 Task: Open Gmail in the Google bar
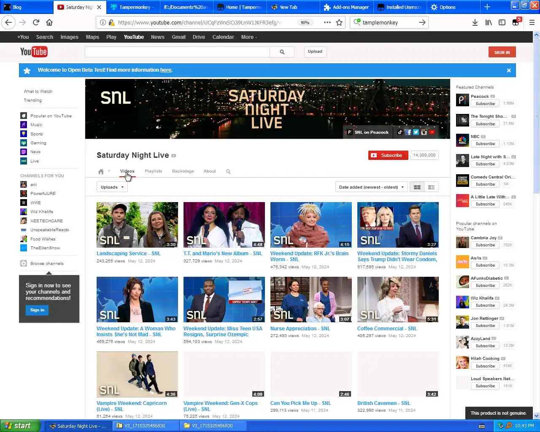point(178,37)
